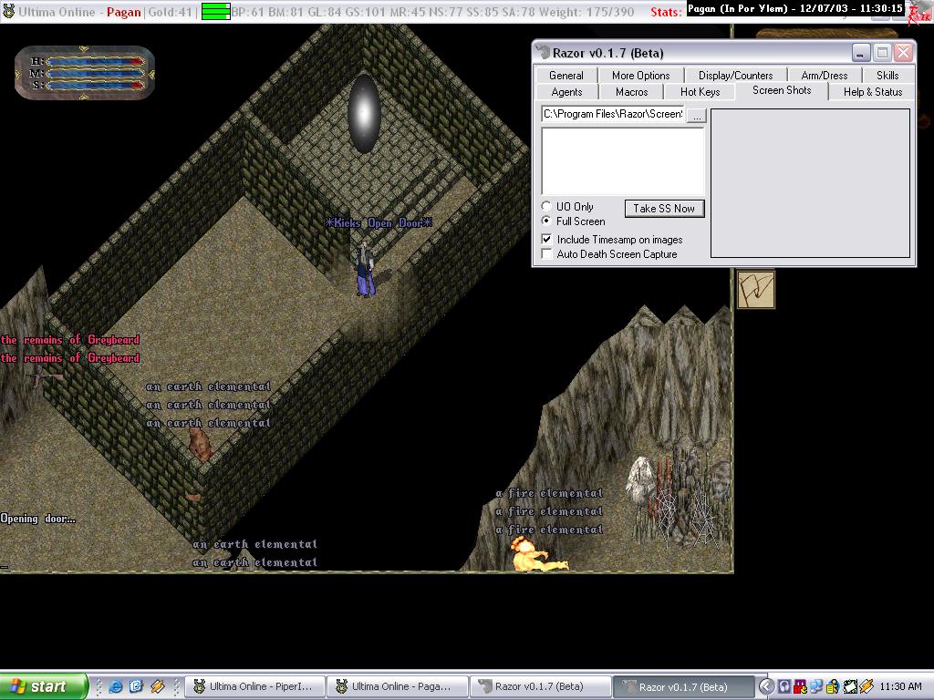Click the player character kicking the door
This screenshot has width=934, height=700.
coord(365,269)
